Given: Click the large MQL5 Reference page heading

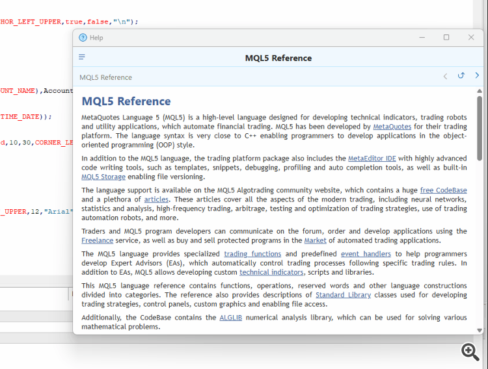Looking at the screenshot, I should [x=126, y=101].
